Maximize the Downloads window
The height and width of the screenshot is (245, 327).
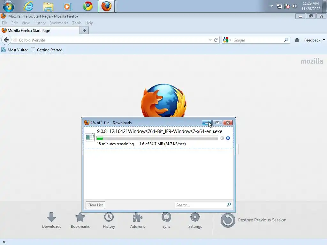click(217, 123)
